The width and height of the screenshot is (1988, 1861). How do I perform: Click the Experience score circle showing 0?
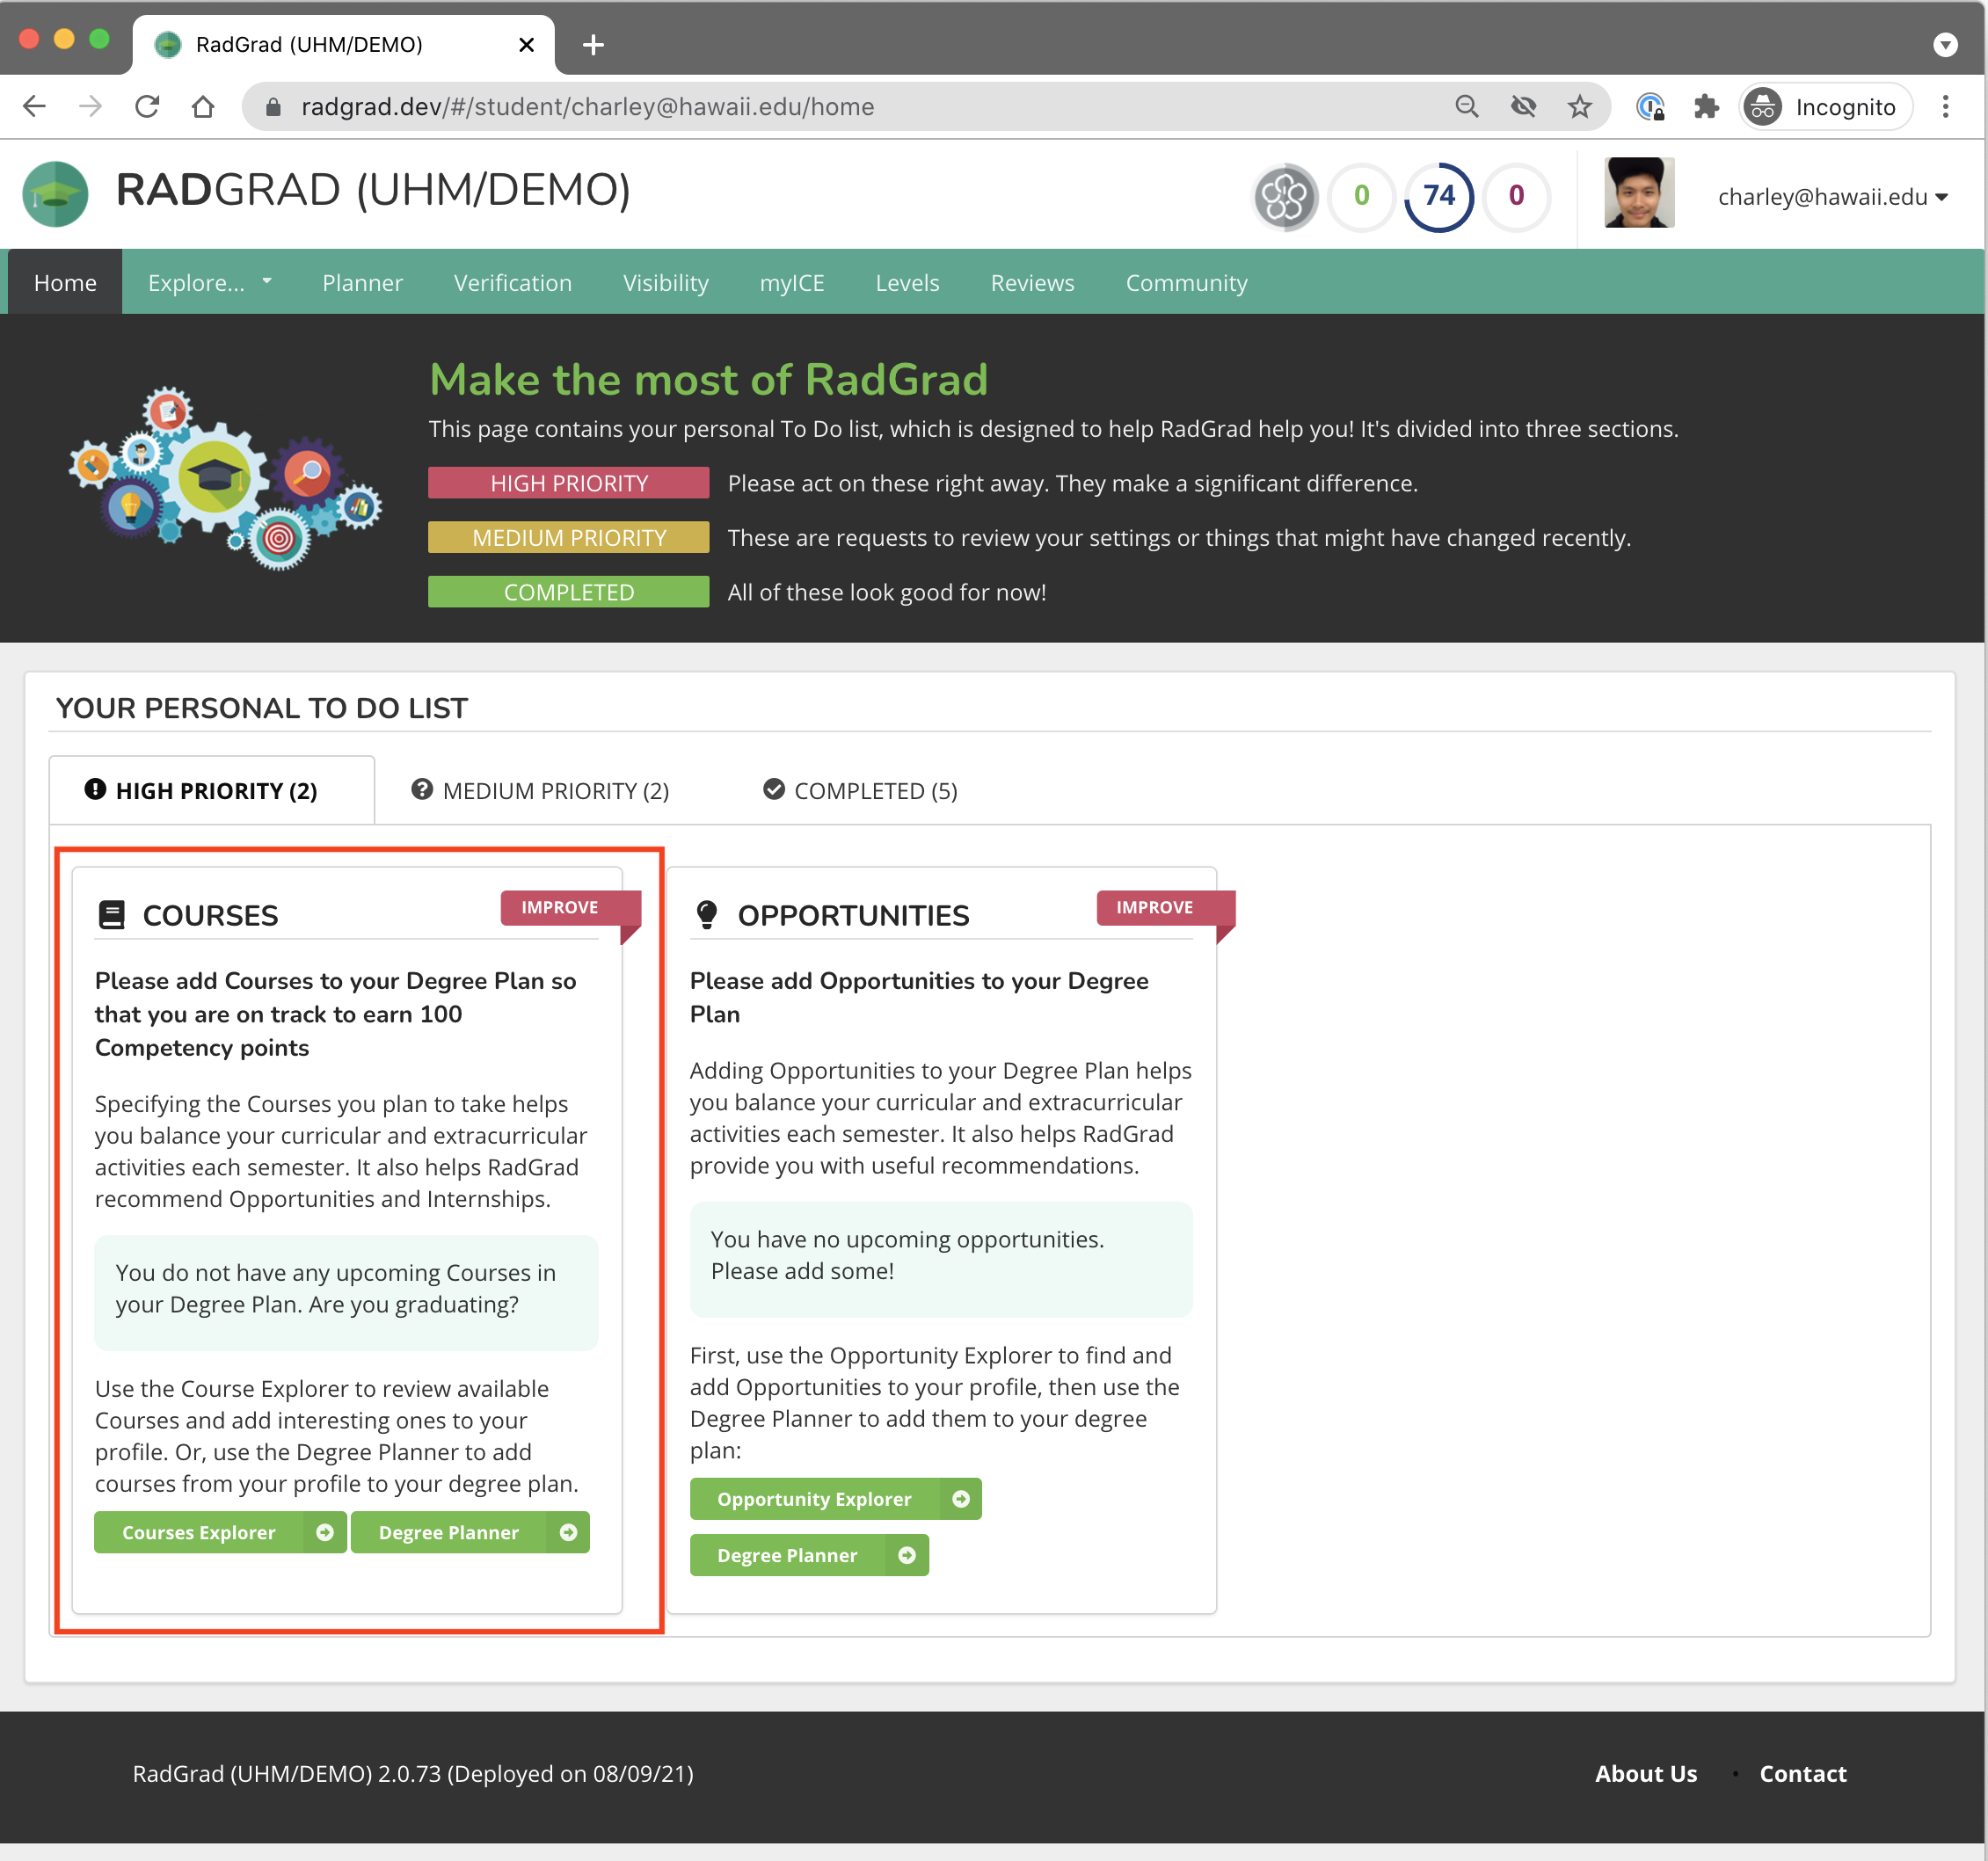point(1516,196)
